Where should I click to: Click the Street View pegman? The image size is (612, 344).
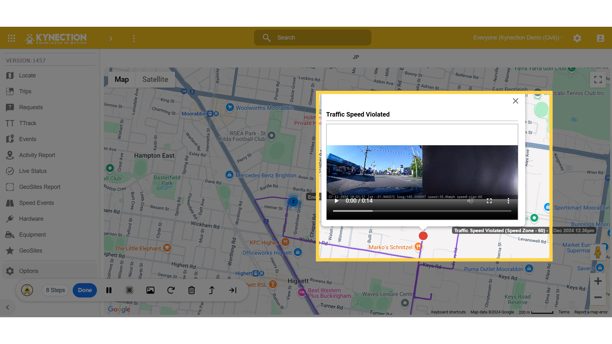click(598, 252)
